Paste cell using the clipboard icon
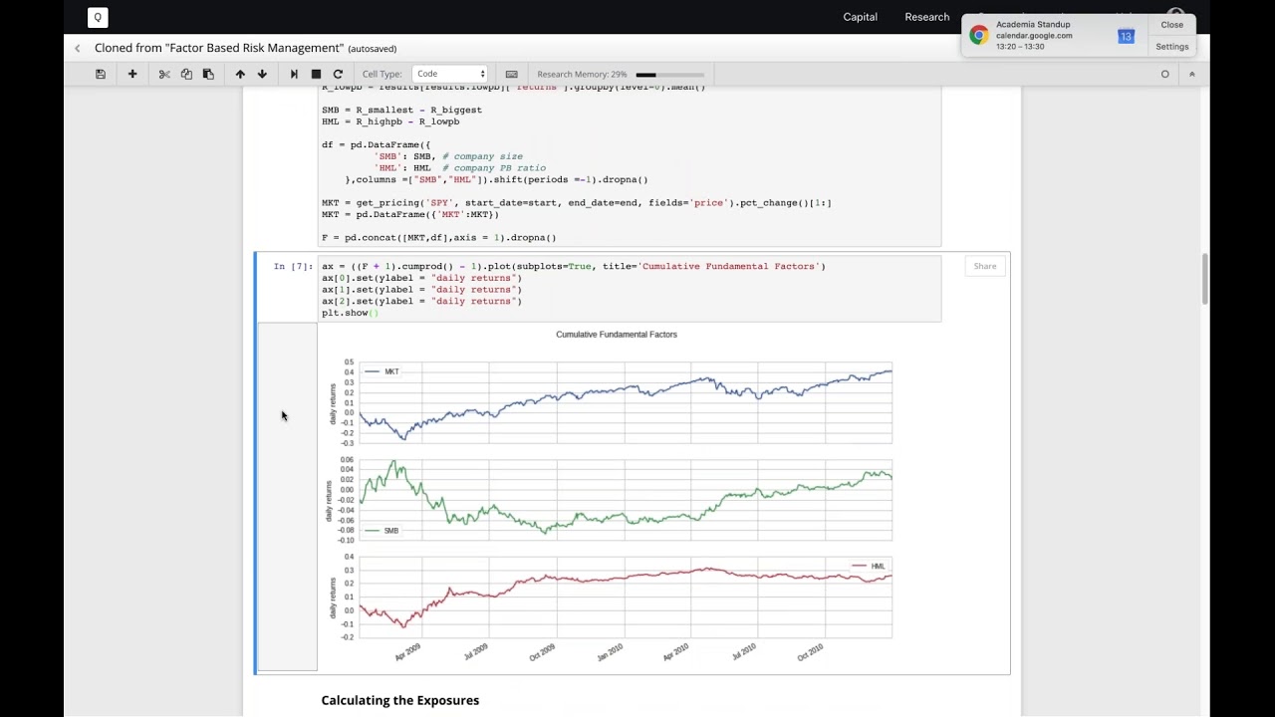The height and width of the screenshot is (717, 1275). click(x=208, y=74)
